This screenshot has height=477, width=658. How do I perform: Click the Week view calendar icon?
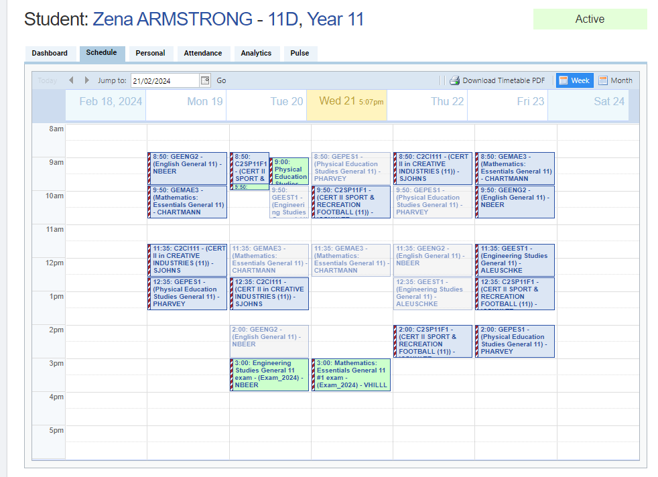[x=564, y=80]
